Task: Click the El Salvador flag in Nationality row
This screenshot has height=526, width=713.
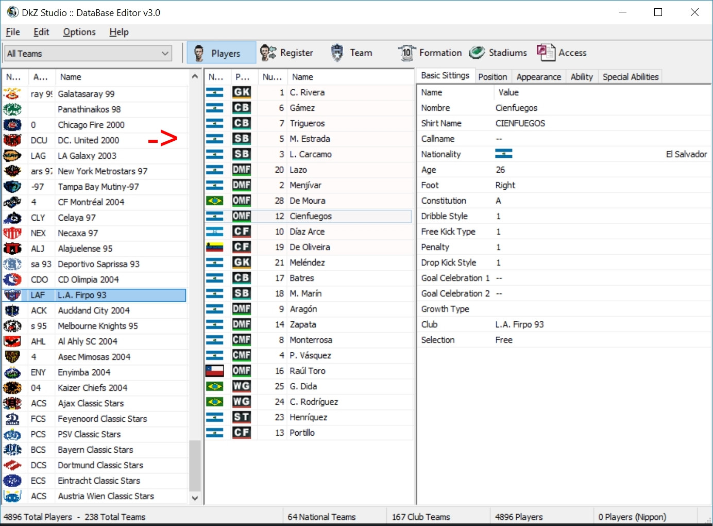Action: [x=503, y=154]
